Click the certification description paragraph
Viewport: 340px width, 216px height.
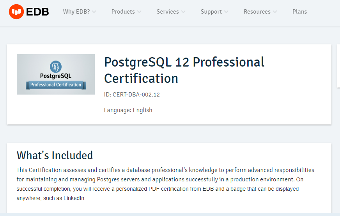(165, 184)
